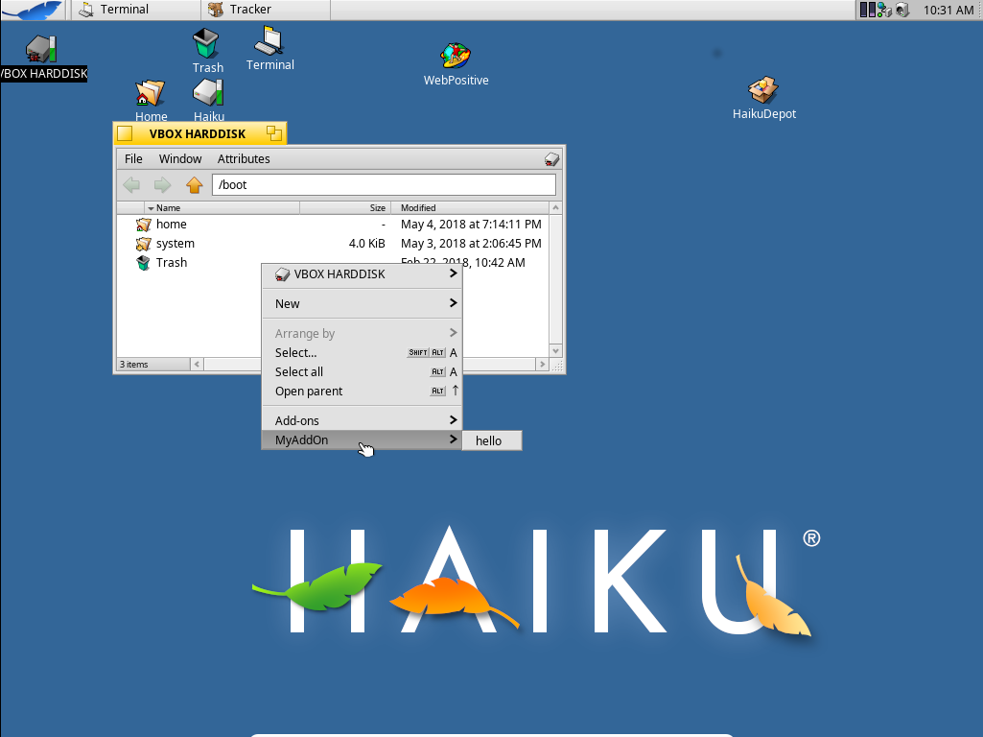Open the Haiku leaf menu in the Deskbar
This screenshot has height=737, width=983.
click(x=33, y=10)
